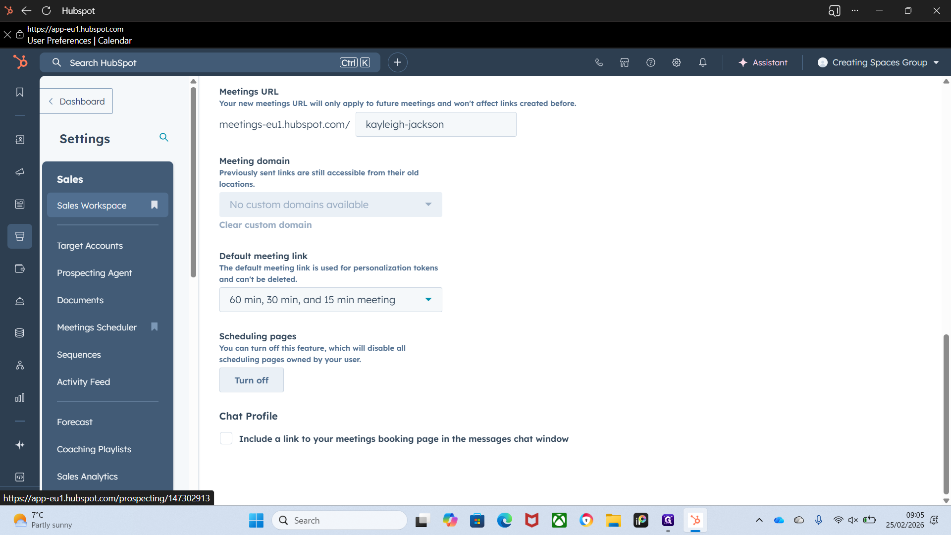The image size is (951, 535).
Task: Click the main page scroll down arrow
Action: point(946,501)
